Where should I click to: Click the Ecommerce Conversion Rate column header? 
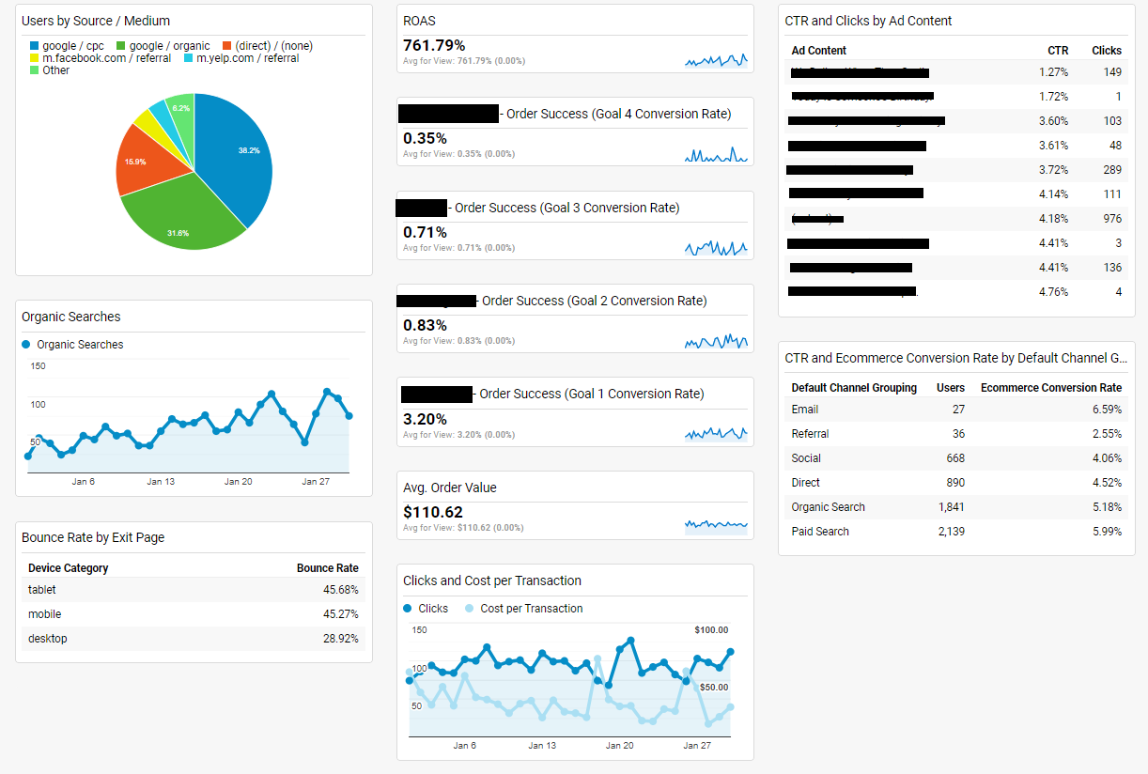[1050, 388]
